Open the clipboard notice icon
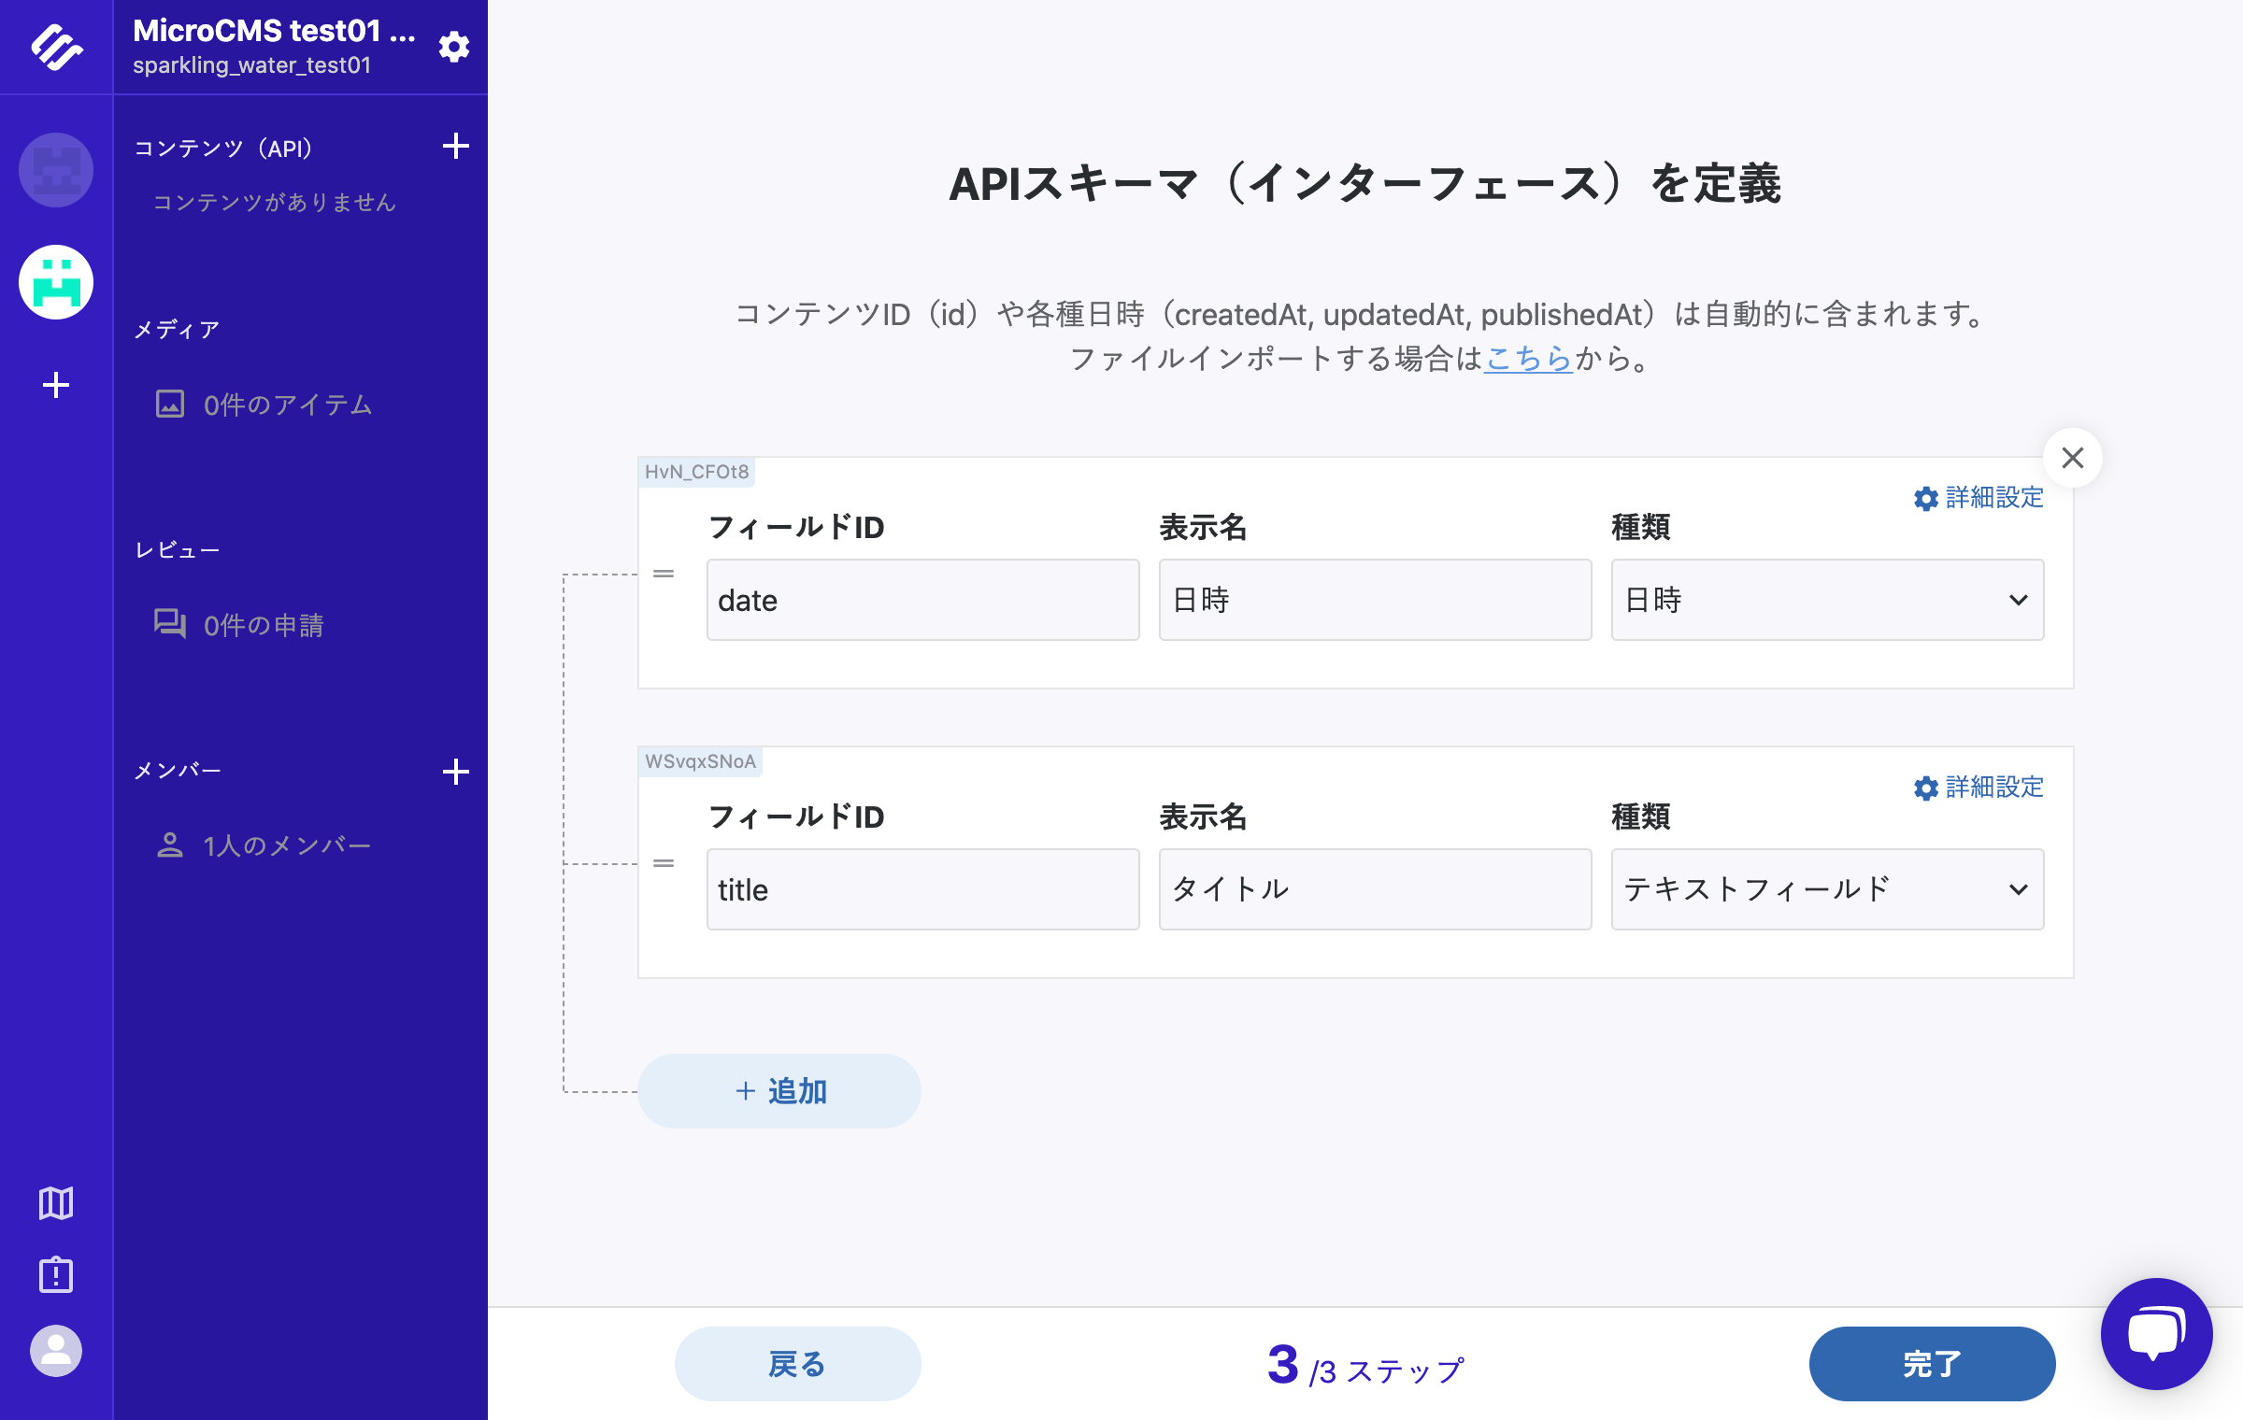The height and width of the screenshot is (1420, 2243). point(56,1274)
